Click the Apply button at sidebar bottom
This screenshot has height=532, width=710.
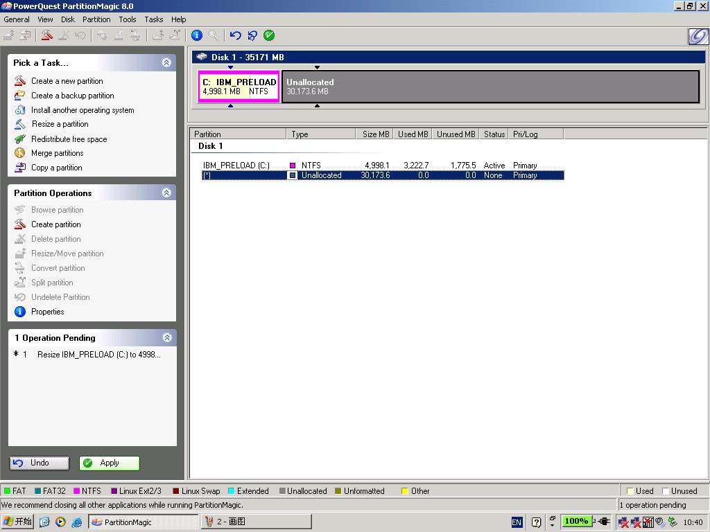pos(110,463)
